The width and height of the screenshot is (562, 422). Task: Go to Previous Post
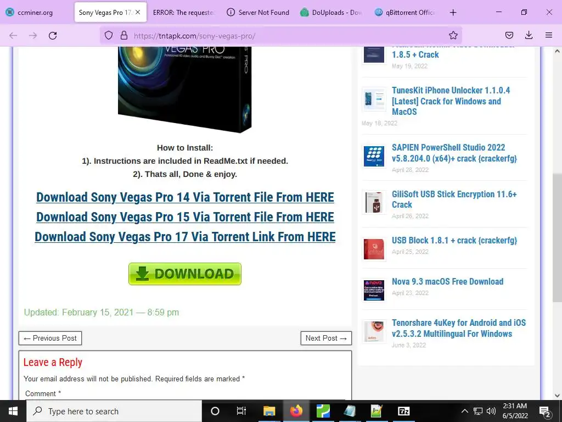click(x=50, y=338)
